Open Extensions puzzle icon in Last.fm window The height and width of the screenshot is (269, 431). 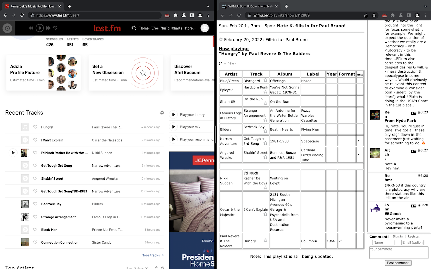pyautogui.click(x=175, y=15)
